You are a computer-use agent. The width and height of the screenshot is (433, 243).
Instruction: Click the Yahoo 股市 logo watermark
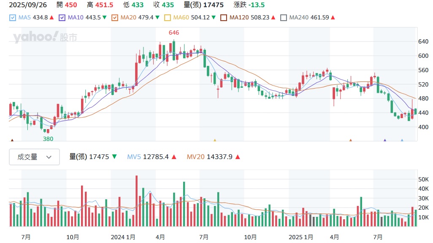45,37
